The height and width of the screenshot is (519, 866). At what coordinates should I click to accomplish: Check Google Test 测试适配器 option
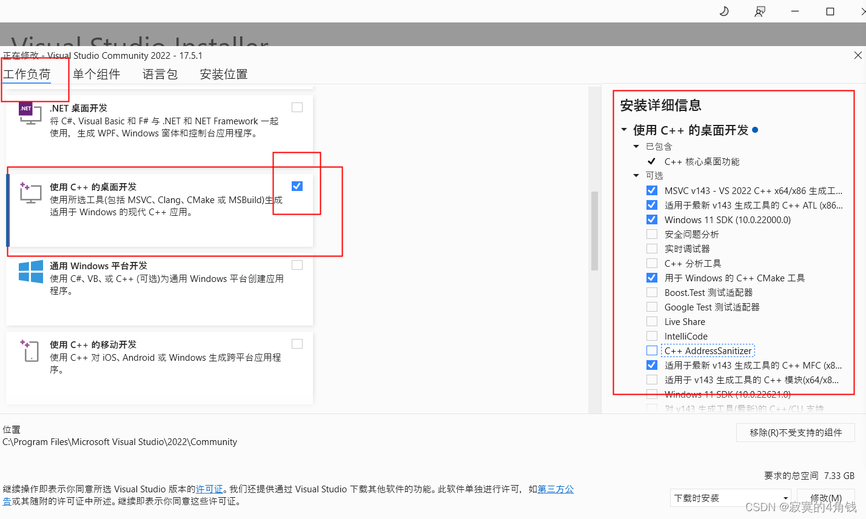tap(652, 307)
